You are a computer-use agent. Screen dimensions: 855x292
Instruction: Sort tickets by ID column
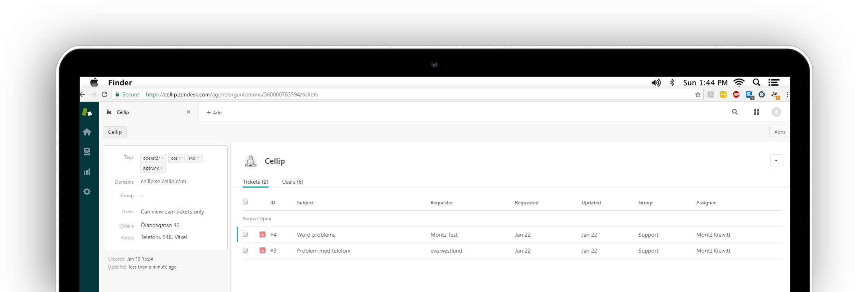coord(273,203)
